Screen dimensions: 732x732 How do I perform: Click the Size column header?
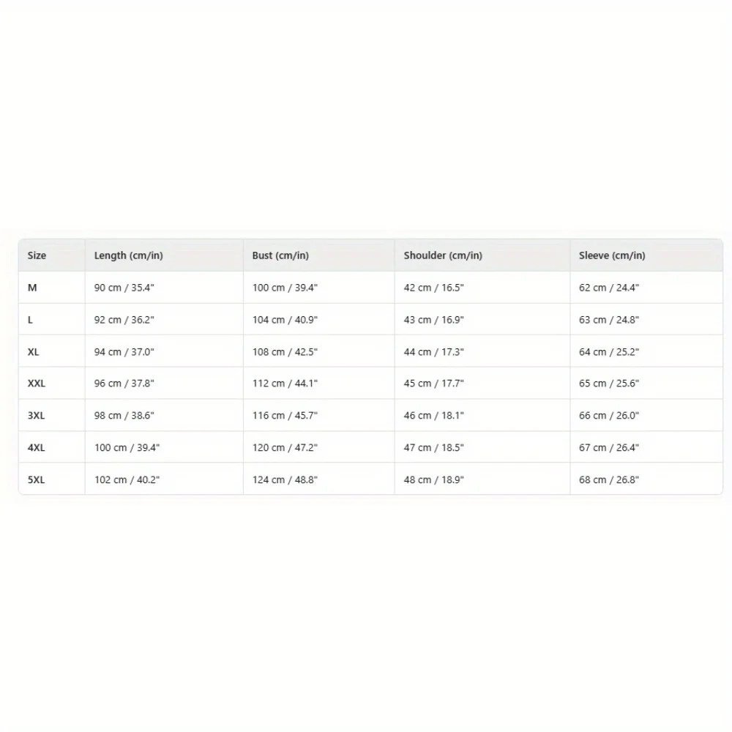[37, 255]
